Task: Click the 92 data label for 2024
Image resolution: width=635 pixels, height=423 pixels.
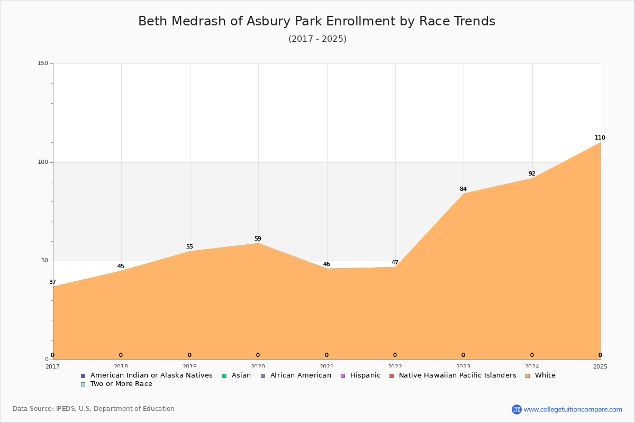Action: coord(532,174)
